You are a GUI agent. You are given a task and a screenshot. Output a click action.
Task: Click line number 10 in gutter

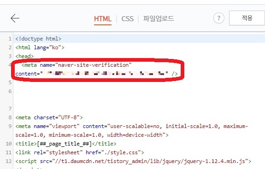coord(9,144)
